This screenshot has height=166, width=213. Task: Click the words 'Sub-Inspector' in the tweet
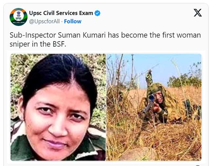point(33,35)
